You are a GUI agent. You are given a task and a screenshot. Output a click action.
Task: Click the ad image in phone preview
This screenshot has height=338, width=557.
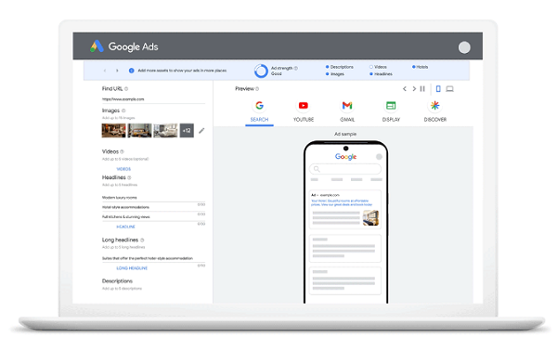point(370,217)
